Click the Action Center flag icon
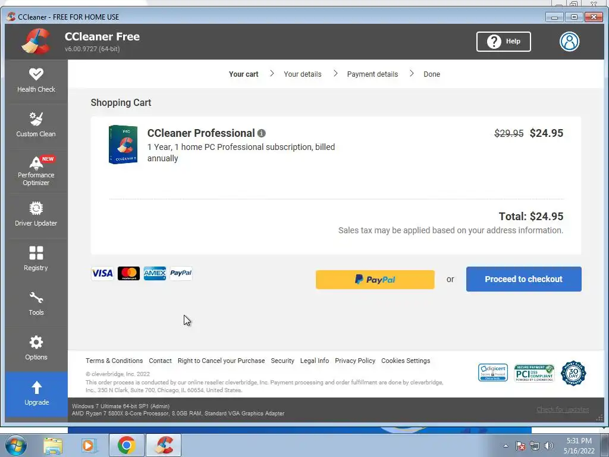This screenshot has width=609, height=457. [520, 446]
